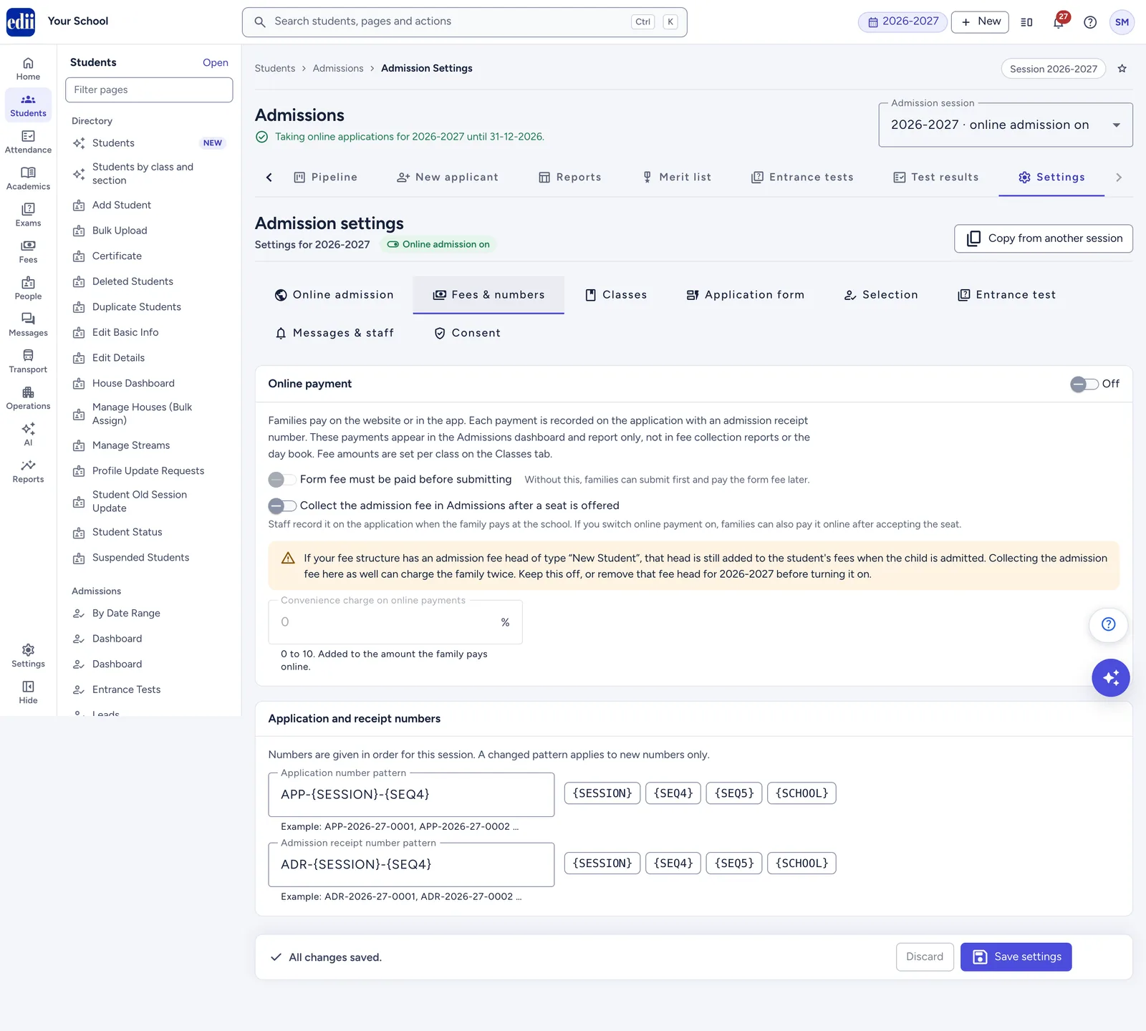Open the Home sidebar icon
Screen dimensions: 1146x1031
[x=28, y=69]
